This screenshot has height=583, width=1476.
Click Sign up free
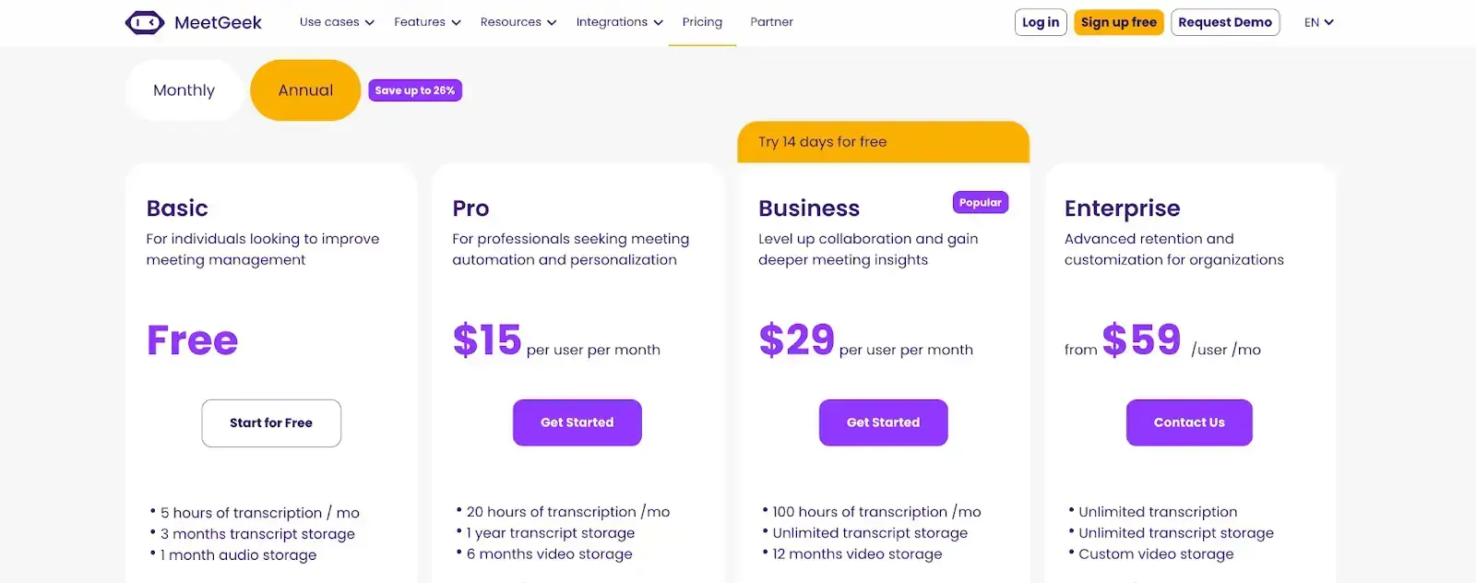1118,21
